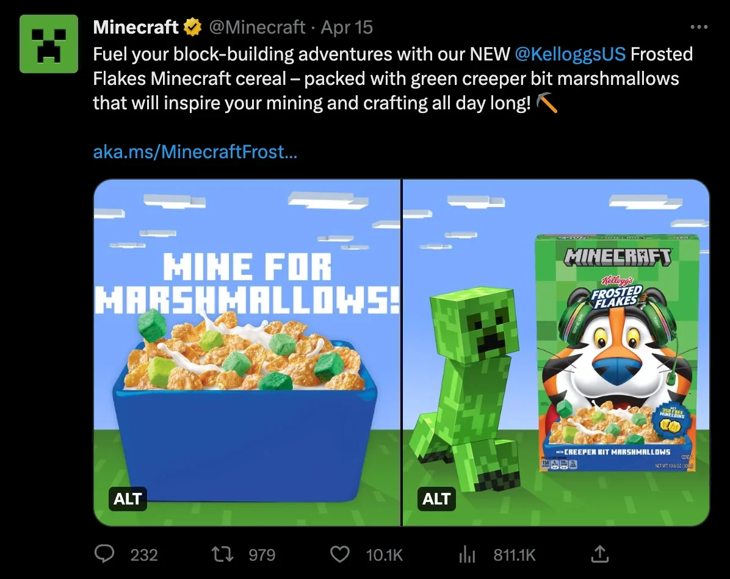Click the repost count number 979
Image resolution: width=730 pixels, height=579 pixels.
[x=262, y=555]
